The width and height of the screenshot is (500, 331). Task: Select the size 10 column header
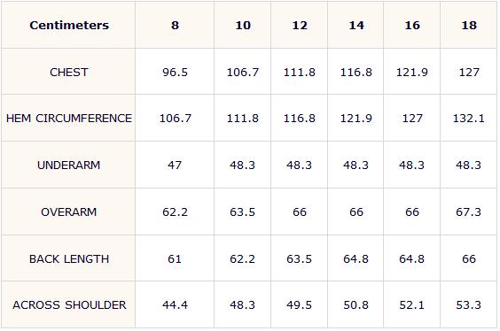(x=243, y=25)
